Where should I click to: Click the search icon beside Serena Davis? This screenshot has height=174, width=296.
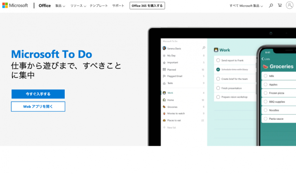pyautogui.click(x=204, y=48)
